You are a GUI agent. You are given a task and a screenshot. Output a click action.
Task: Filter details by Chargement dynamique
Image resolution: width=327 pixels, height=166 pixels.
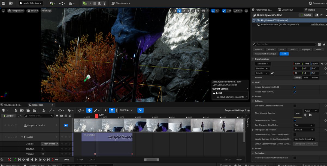click(266, 54)
